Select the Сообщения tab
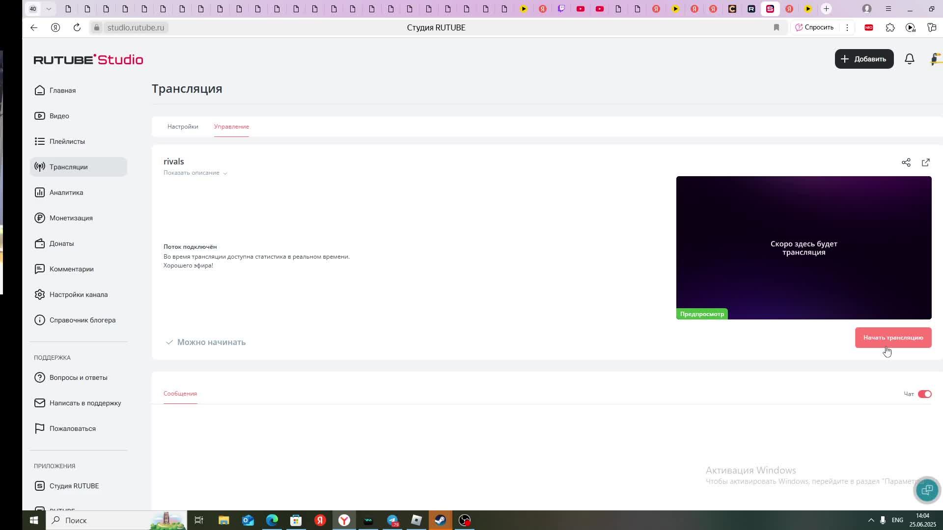The height and width of the screenshot is (530, 943). pyautogui.click(x=180, y=394)
